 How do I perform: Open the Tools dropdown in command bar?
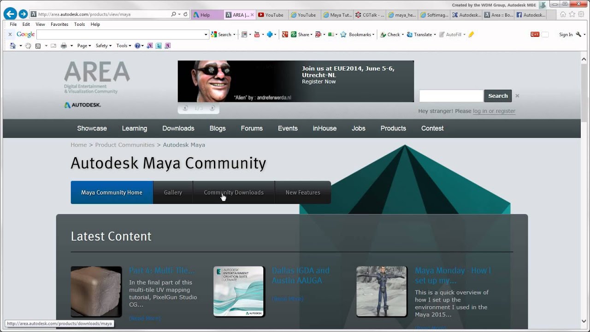coord(124,46)
